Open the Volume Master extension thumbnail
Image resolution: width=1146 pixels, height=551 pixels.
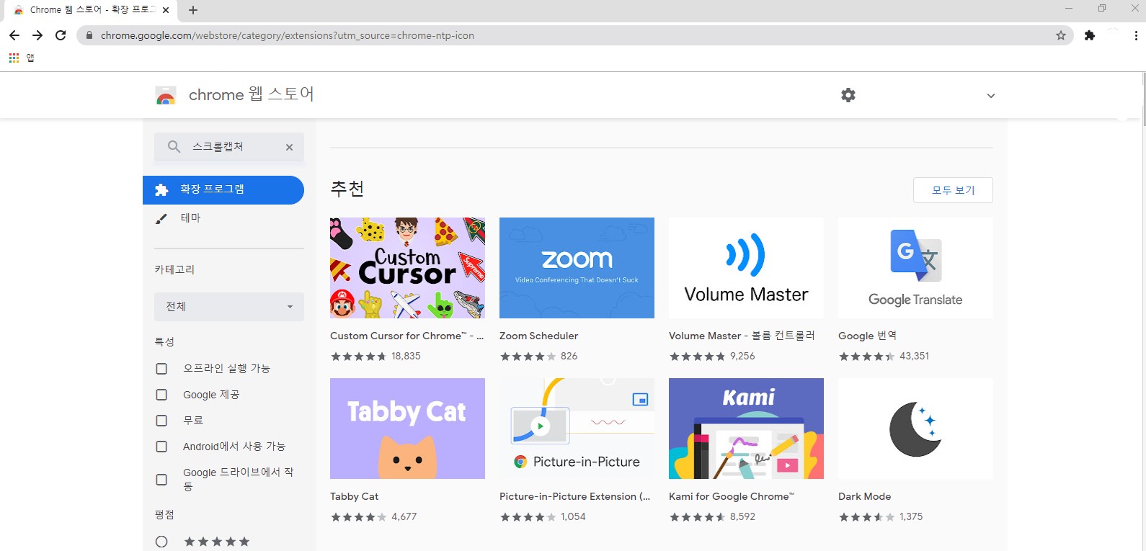pyautogui.click(x=746, y=268)
